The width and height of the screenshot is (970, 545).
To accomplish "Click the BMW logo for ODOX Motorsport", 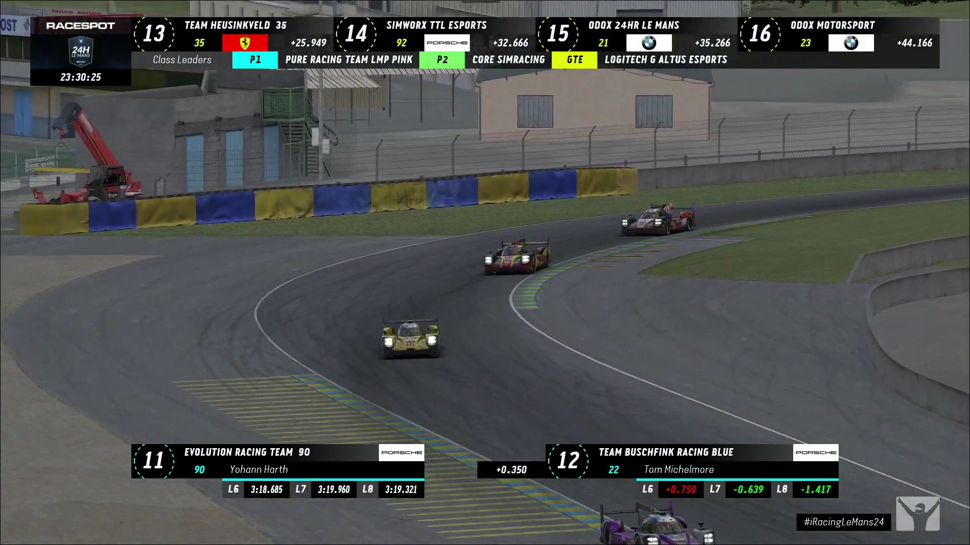I will pyautogui.click(x=851, y=43).
